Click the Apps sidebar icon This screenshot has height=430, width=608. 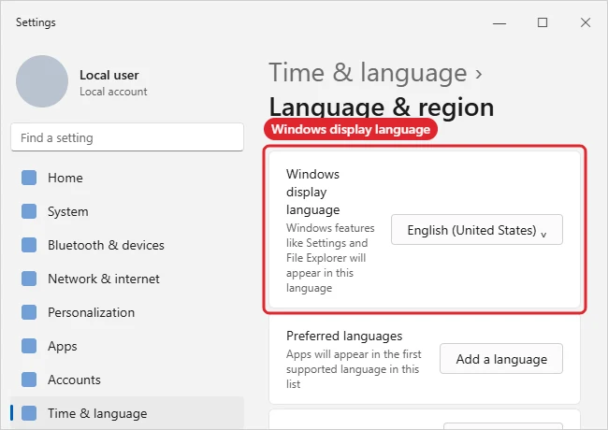pyautogui.click(x=29, y=346)
